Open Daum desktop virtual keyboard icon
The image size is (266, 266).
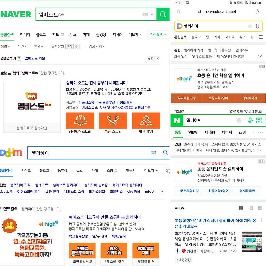pos(153,153)
